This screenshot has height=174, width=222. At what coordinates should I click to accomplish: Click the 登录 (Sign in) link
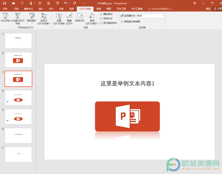(x=208, y=9)
